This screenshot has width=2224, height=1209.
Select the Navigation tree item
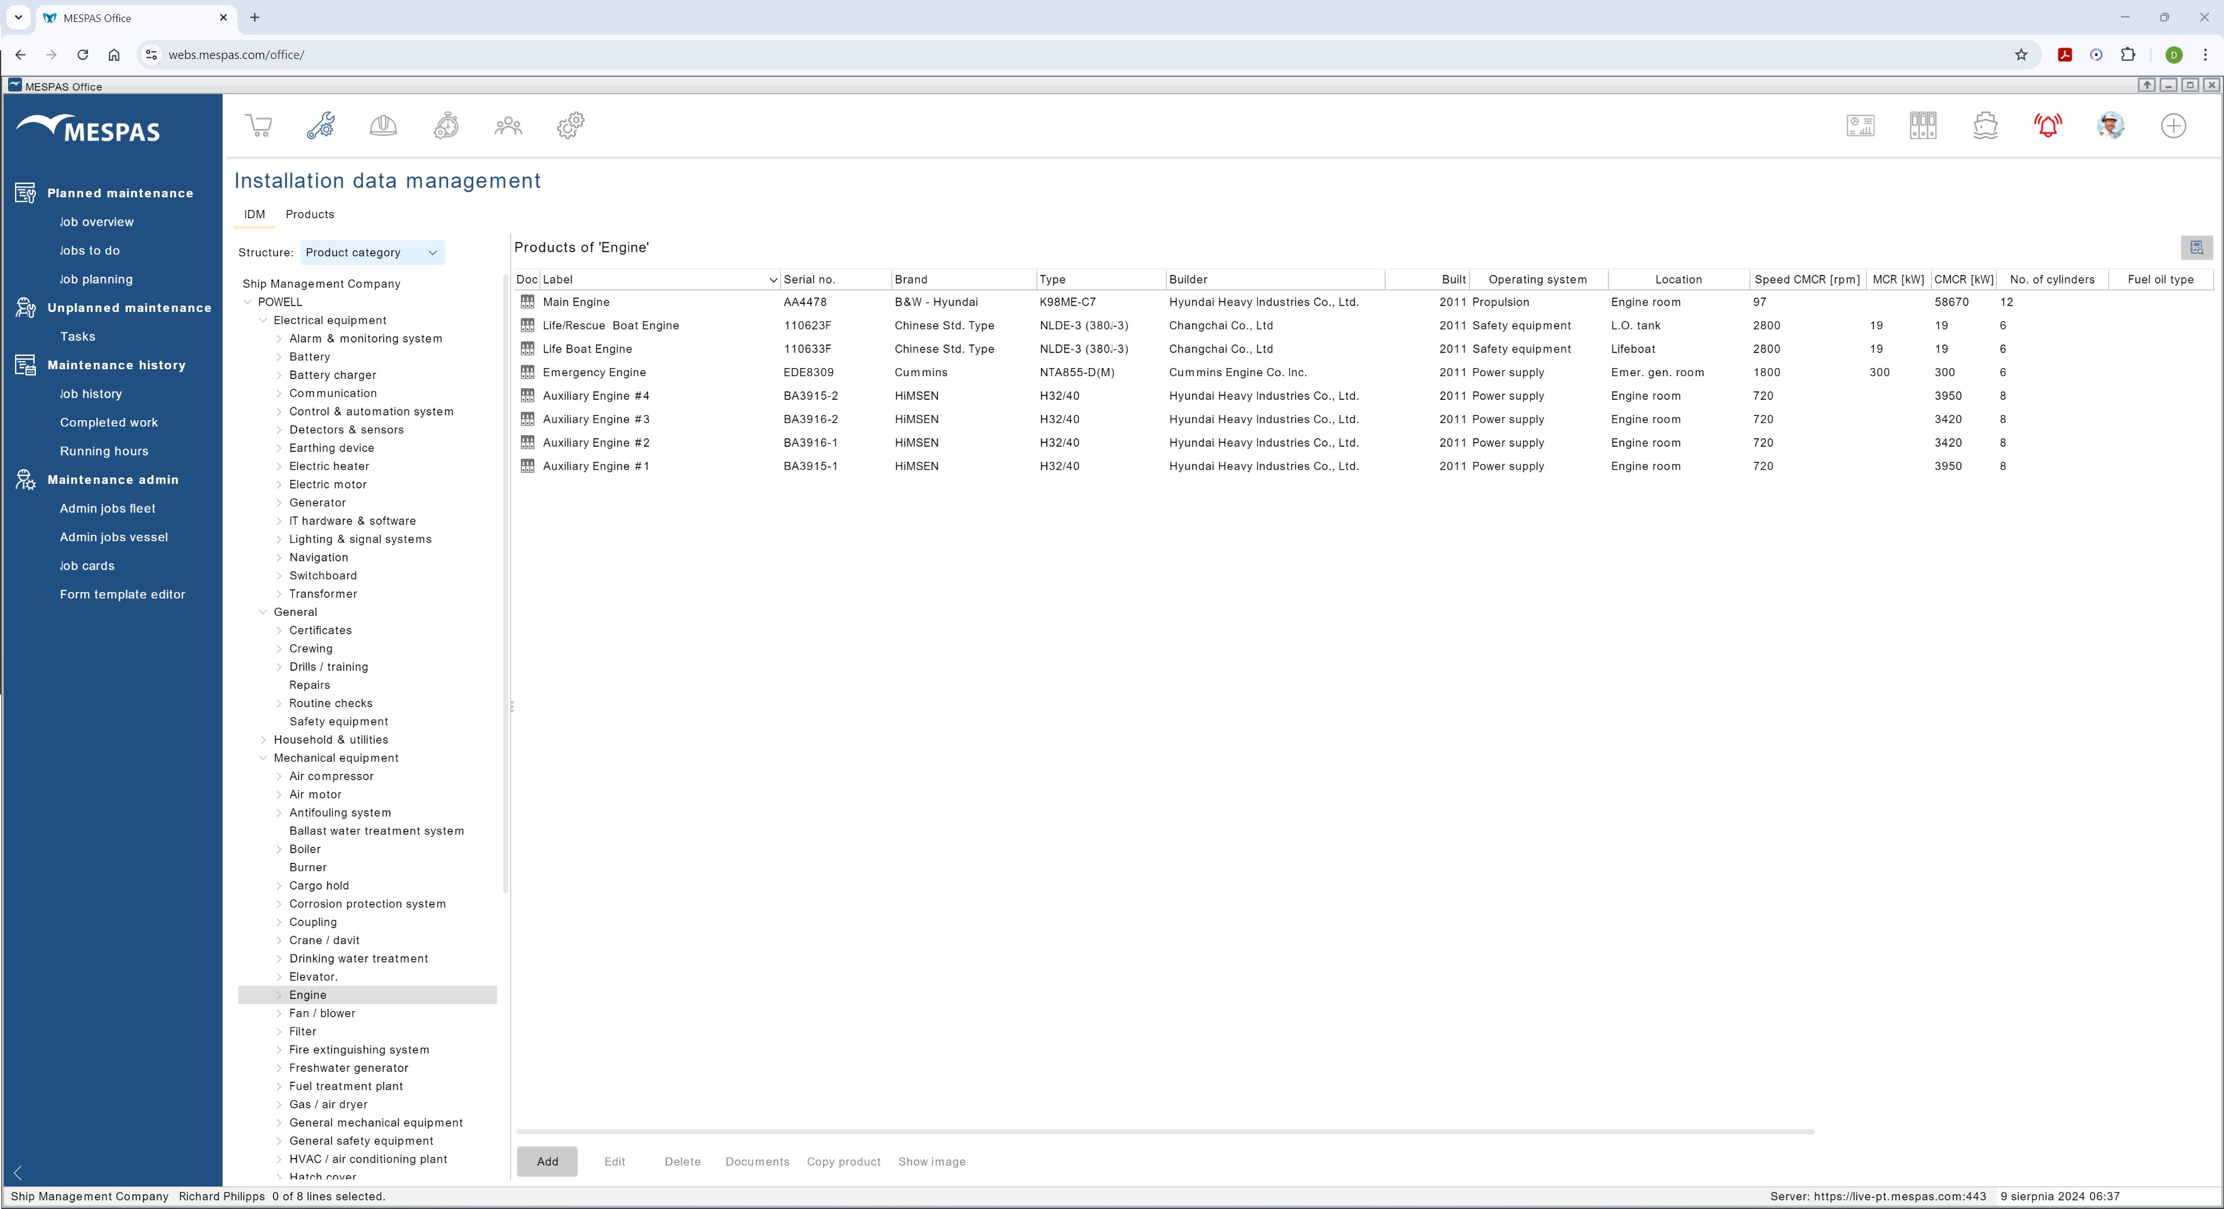(x=318, y=557)
